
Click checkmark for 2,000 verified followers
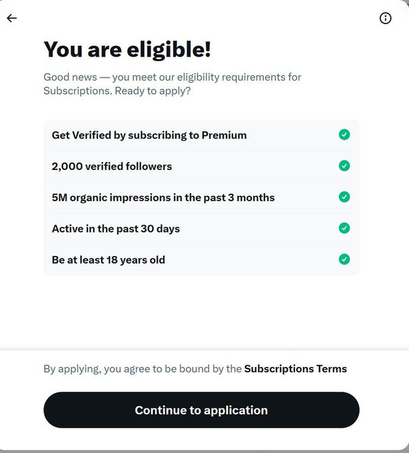click(x=344, y=166)
